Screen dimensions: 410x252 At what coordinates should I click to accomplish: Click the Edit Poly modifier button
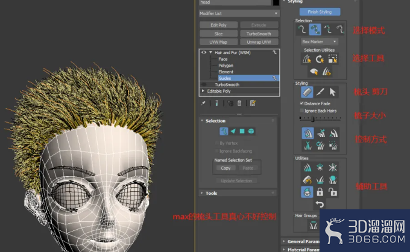219,25
